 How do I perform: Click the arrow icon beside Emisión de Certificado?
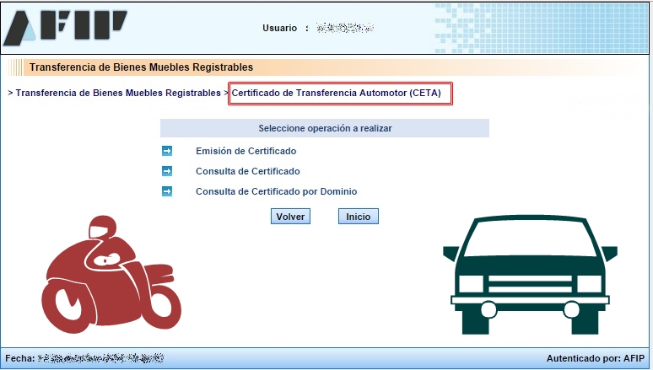pyautogui.click(x=166, y=151)
